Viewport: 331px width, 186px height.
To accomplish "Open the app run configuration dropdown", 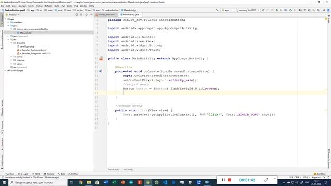I will click(227, 10).
